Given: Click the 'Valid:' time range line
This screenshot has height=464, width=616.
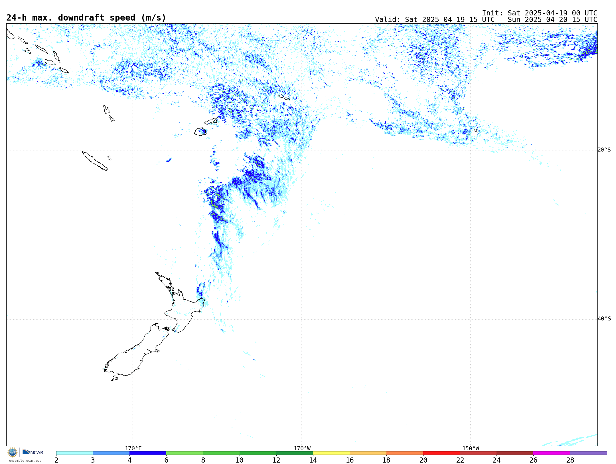Looking at the screenshot, I should click(486, 20).
